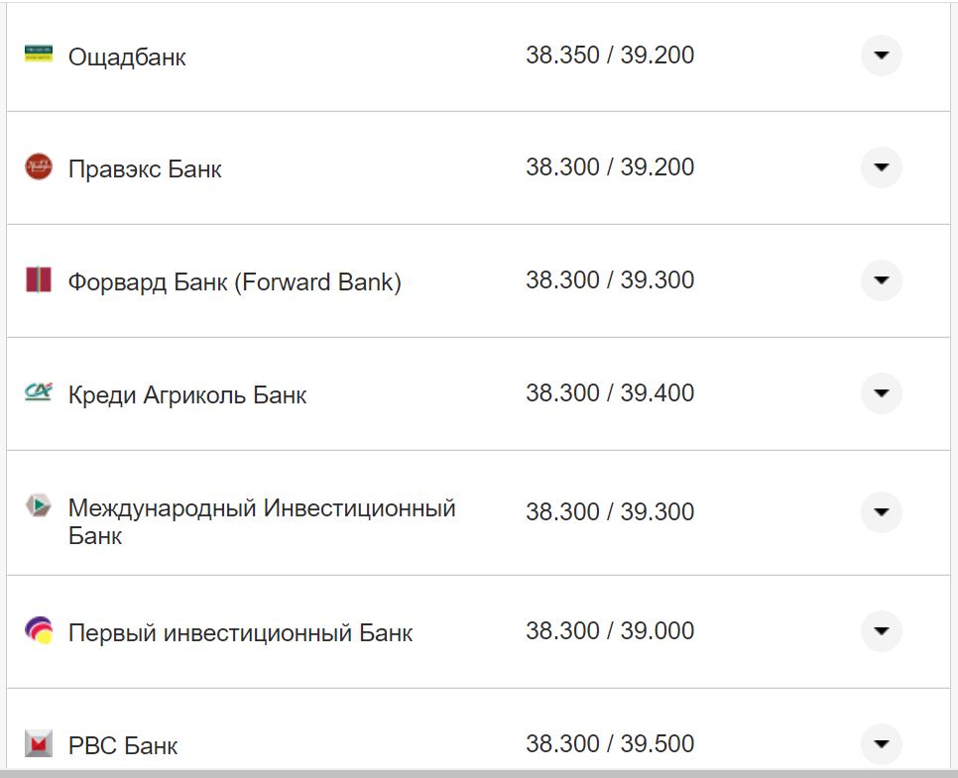Click the Первый инвестиционный Банк colorful logo
The image size is (958, 778).
point(38,630)
